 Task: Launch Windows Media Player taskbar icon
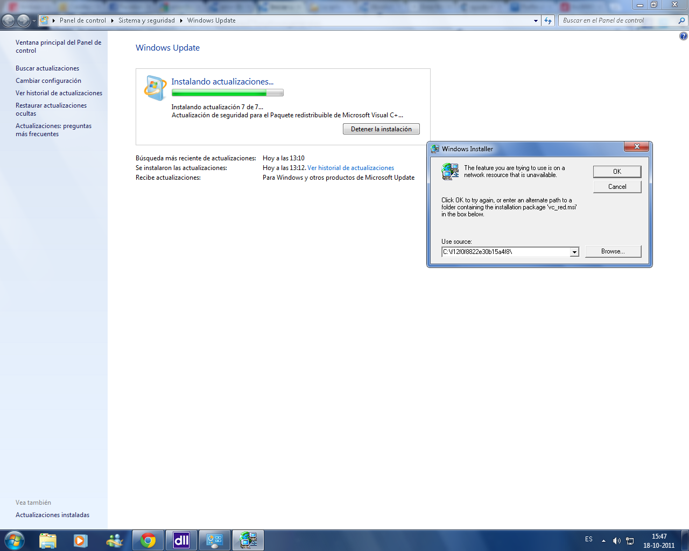point(81,540)
